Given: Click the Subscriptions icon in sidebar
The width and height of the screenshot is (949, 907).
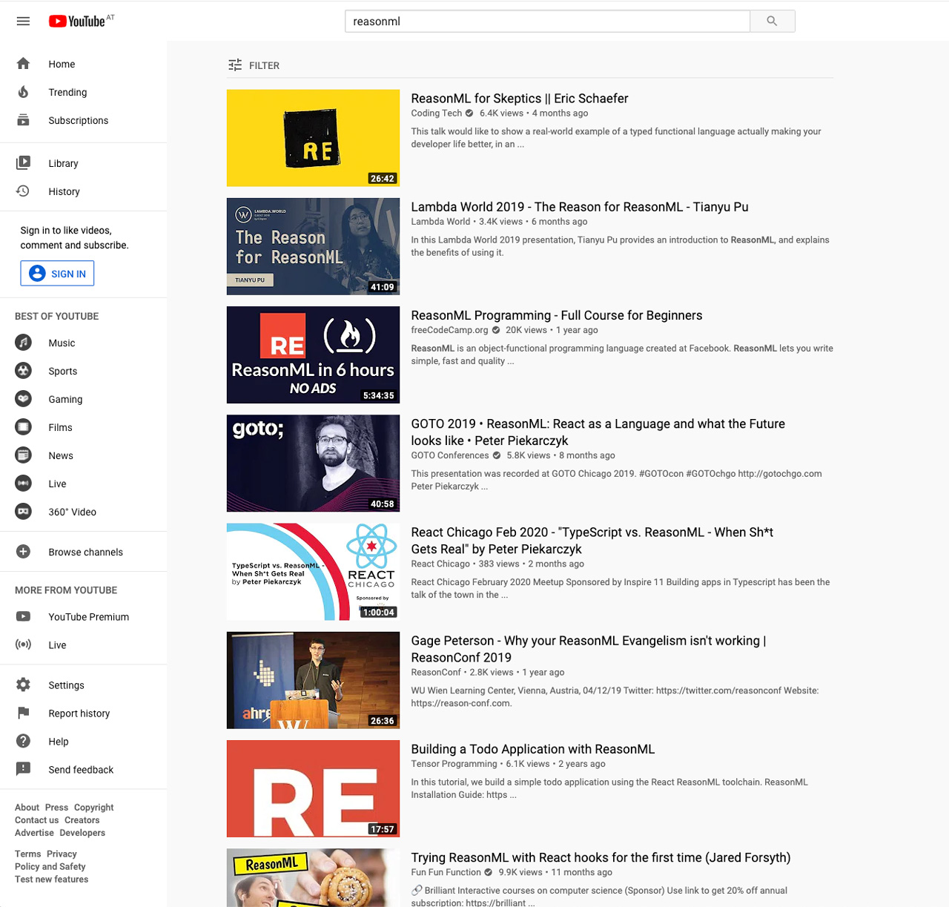Looking at the screenshot, I should (24, 120).
